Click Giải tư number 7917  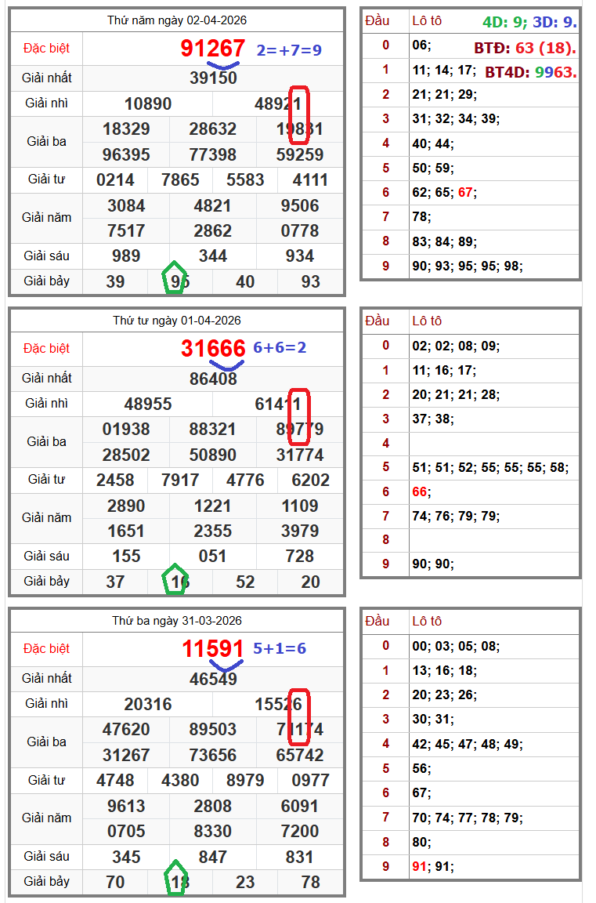(x=180, y=481)
